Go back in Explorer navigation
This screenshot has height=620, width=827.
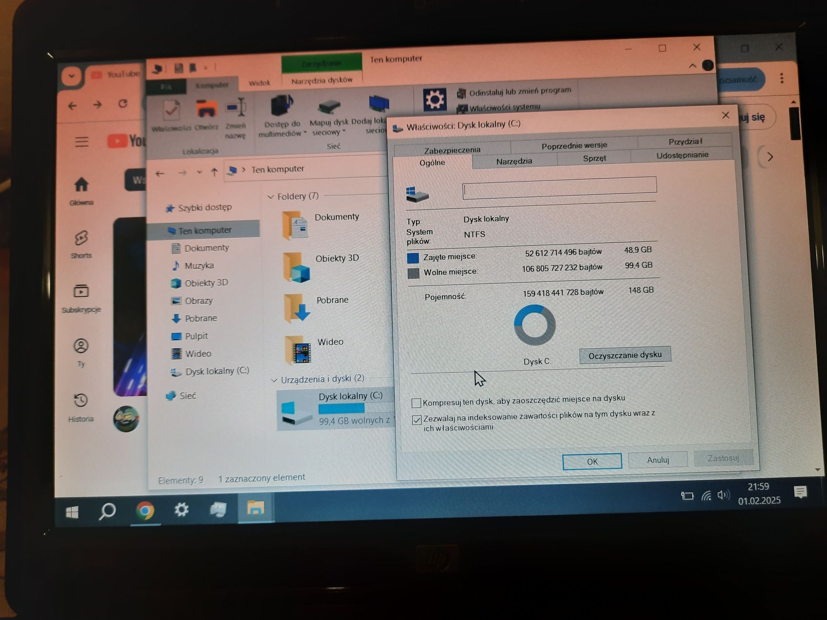160,174
